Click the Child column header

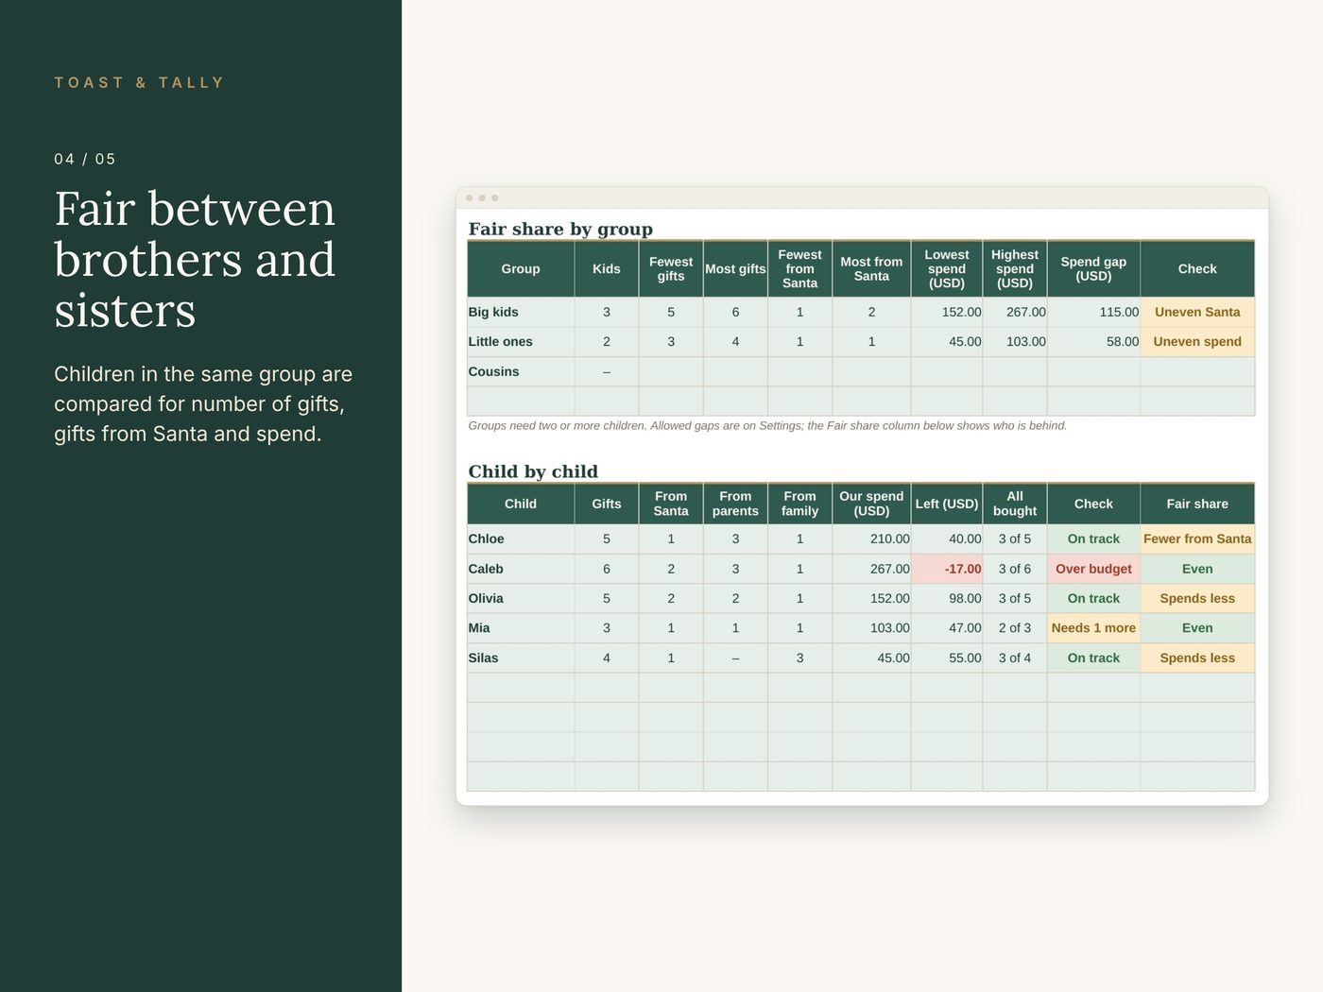[521, 504]
